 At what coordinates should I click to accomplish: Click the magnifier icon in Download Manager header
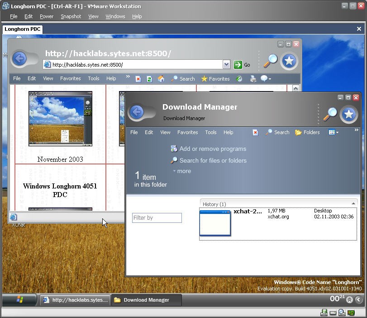[330, 115]
